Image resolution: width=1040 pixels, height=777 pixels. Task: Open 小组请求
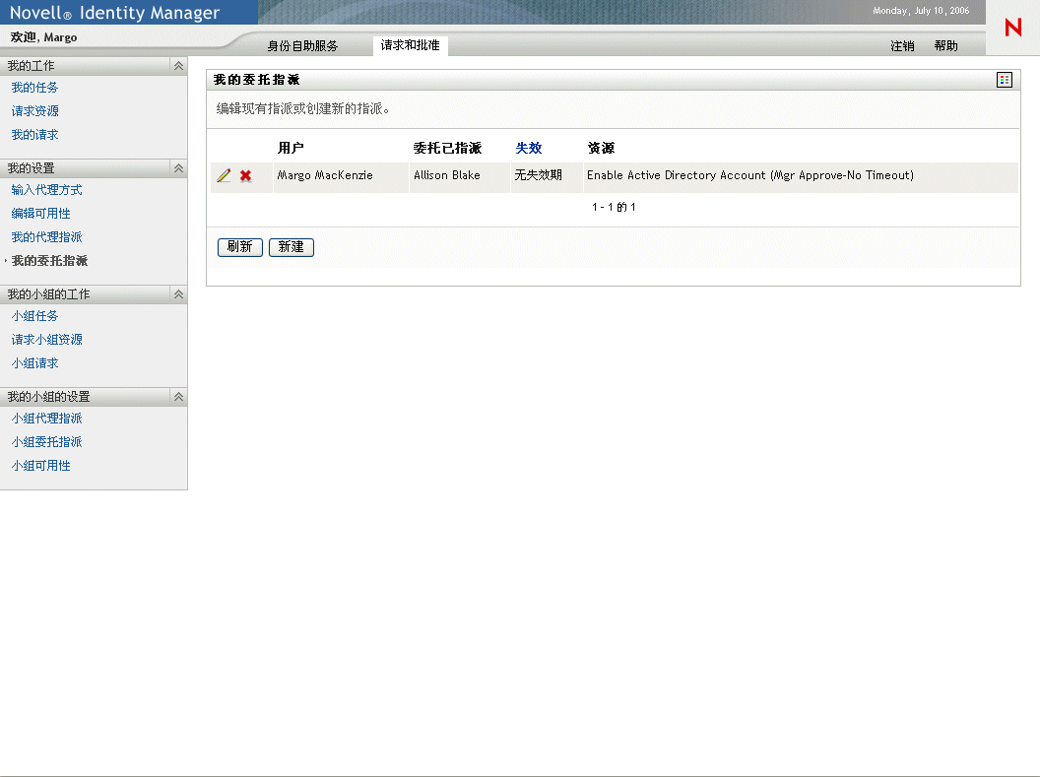coord(34,363)
